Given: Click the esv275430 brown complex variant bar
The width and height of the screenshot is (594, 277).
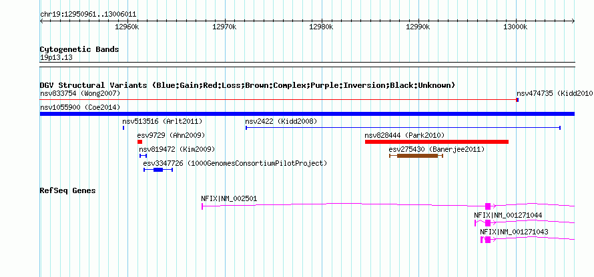Looking at the screenshot, I should click(x=416, y=156).
